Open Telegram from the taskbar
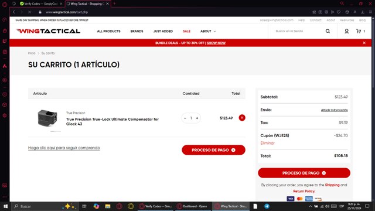Screen dimensions: 375x211 pos(267,206)
